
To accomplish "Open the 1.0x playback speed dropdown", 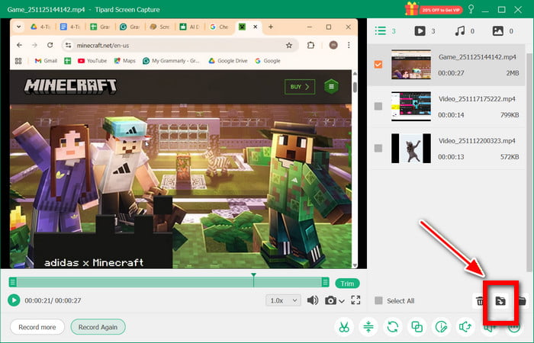I will pos(283,300).
